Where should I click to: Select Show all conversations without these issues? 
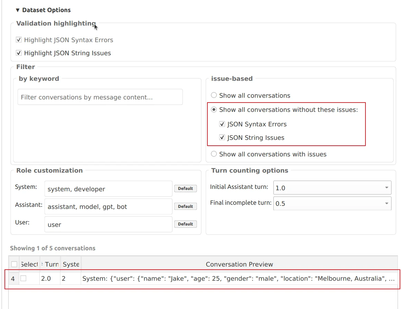point(214,109)
